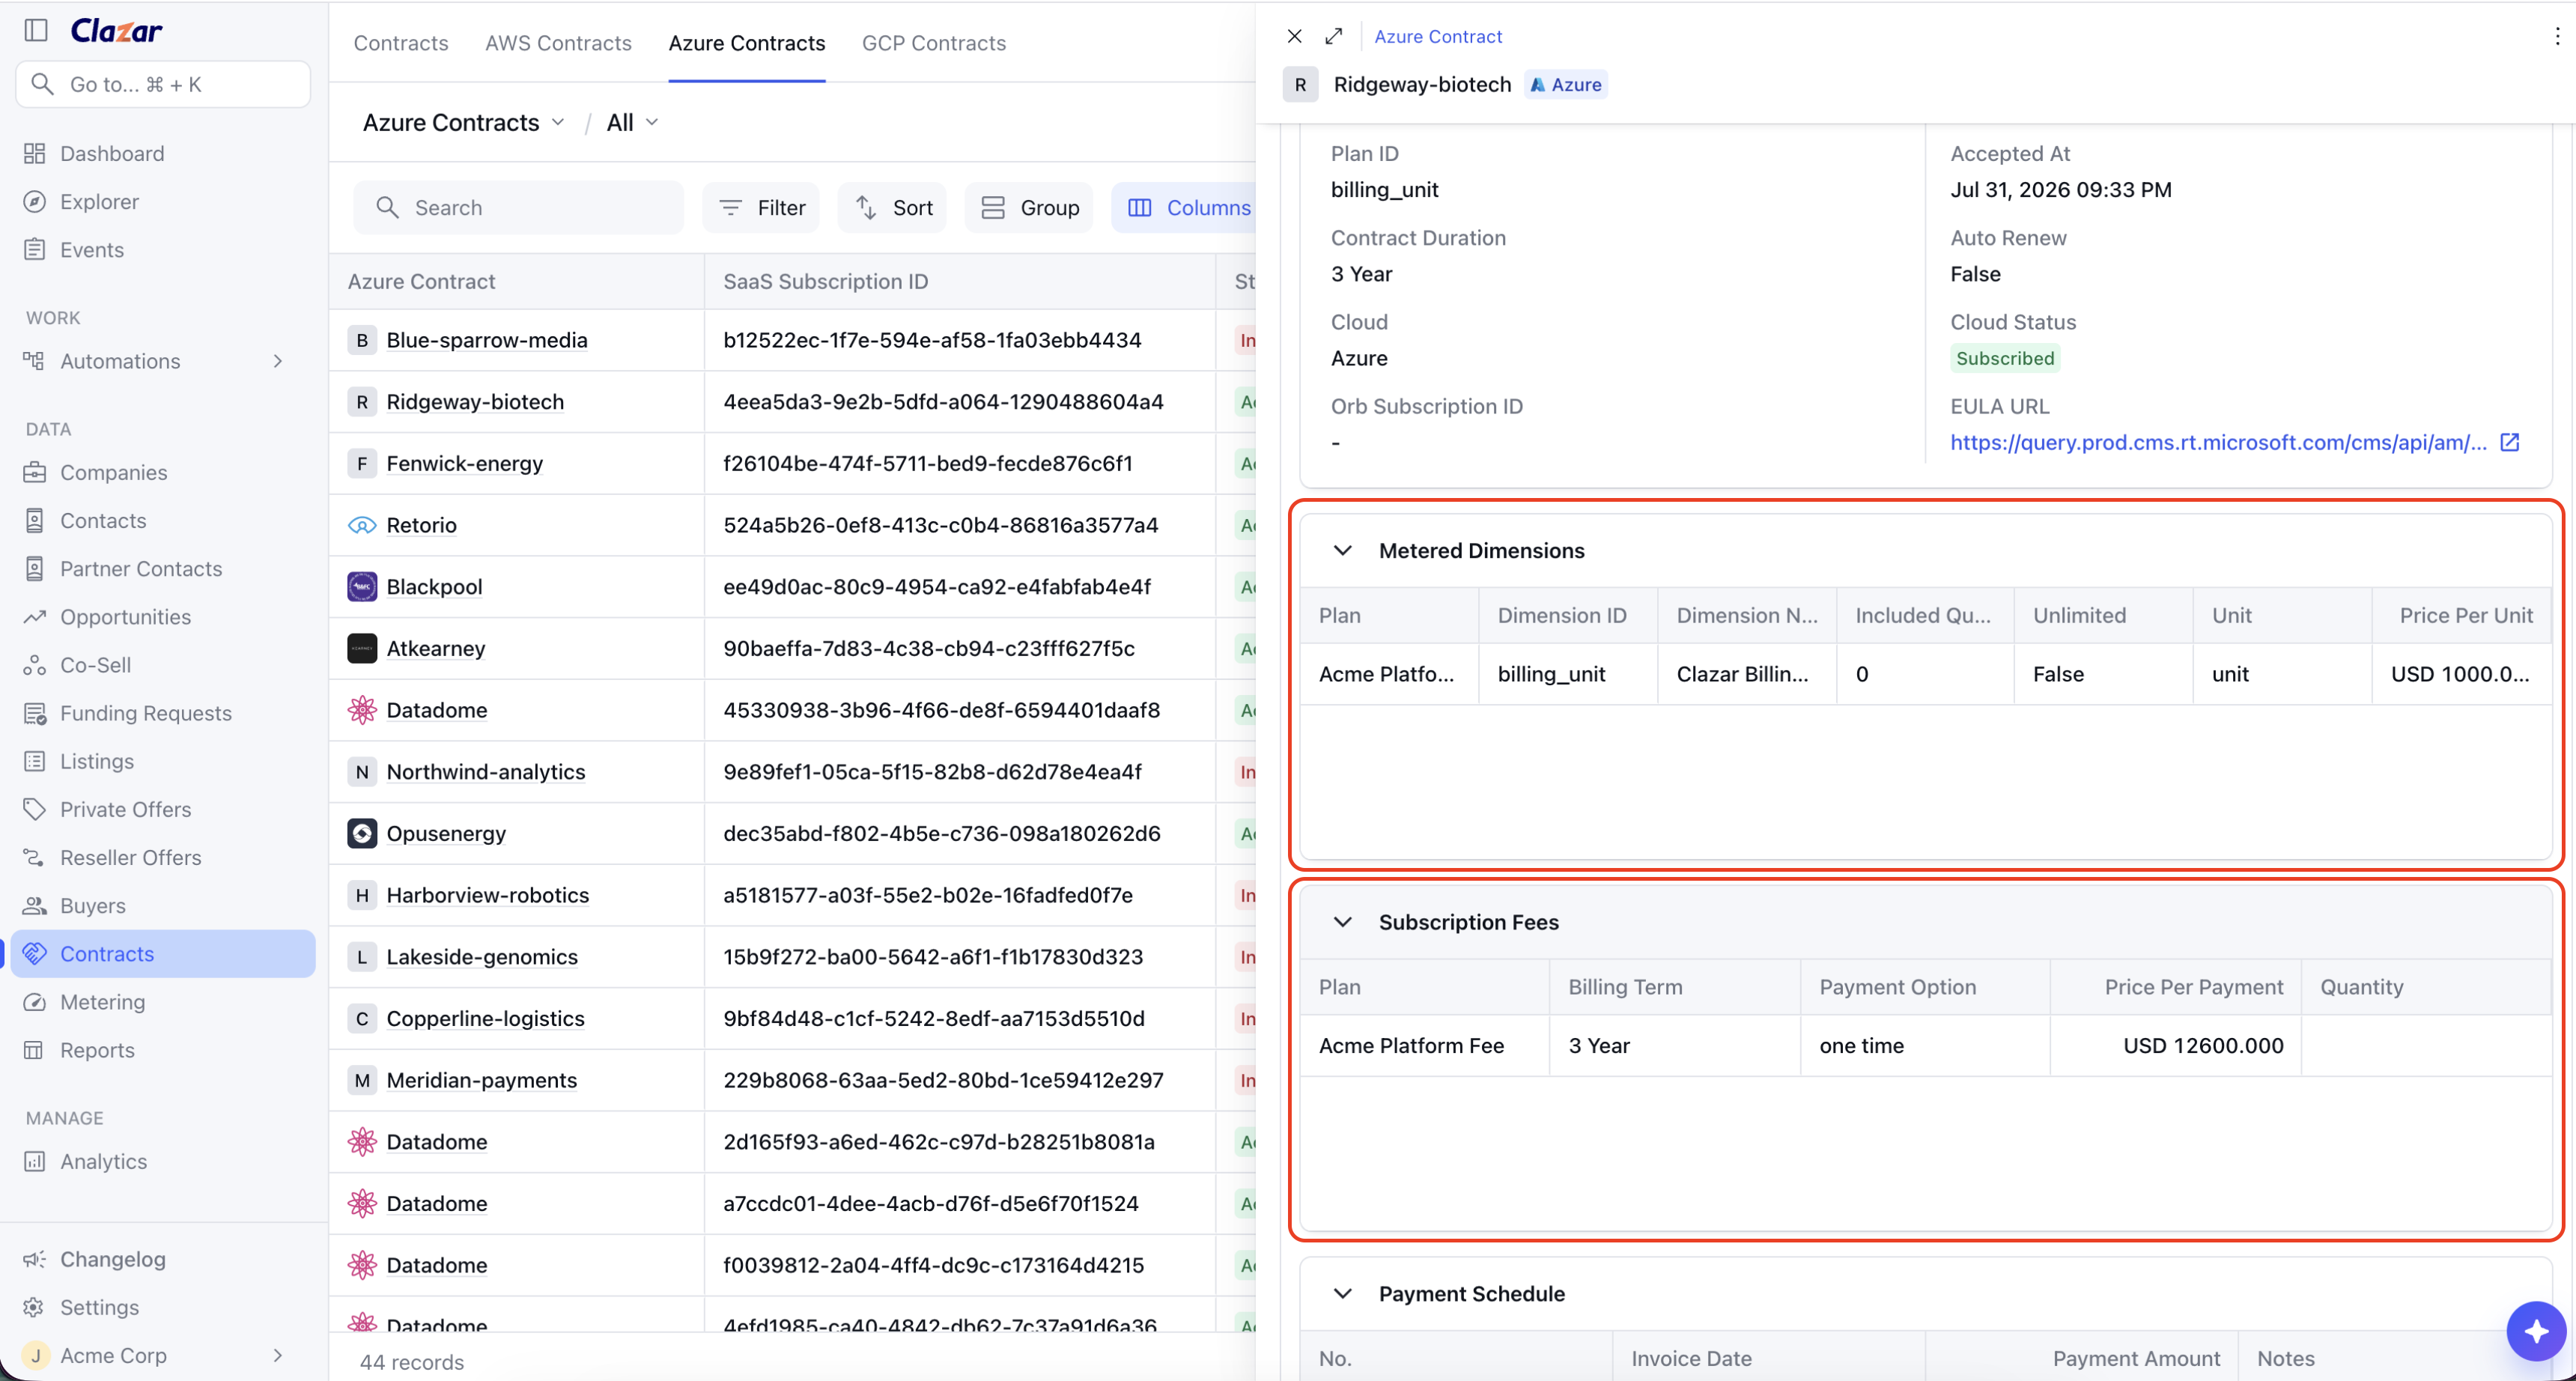Open the Azure Contracts view dropdown
Image resolution: width=2576 pixels, height=1381 pixels.
[463, 122]
